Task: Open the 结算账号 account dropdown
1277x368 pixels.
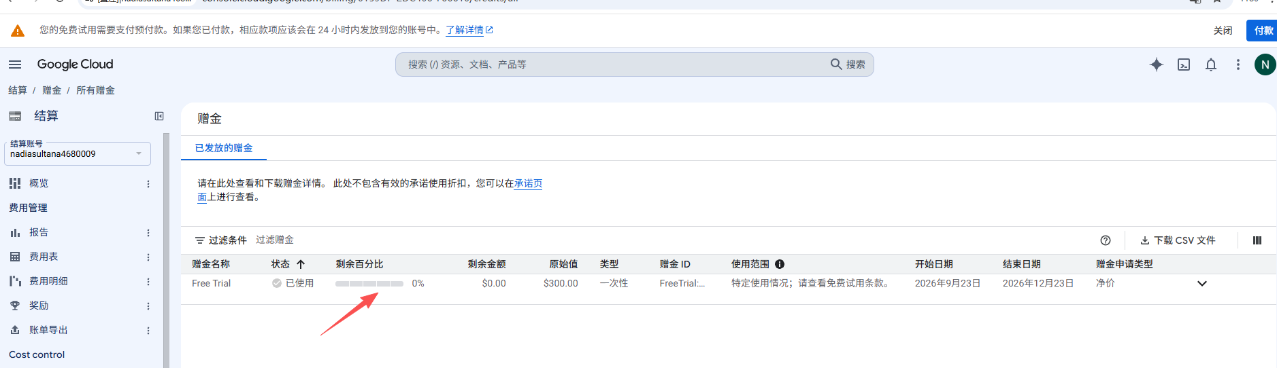Action: click(x=78, y=153)
